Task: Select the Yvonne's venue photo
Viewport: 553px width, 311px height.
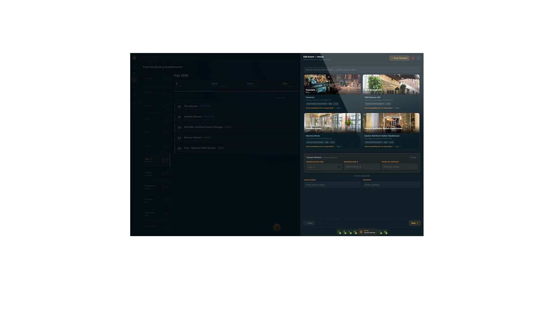Action: (332, 84)
